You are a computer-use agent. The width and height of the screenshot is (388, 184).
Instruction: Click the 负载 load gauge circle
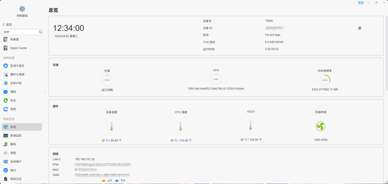pyautogui.click(x=107, y=80)
